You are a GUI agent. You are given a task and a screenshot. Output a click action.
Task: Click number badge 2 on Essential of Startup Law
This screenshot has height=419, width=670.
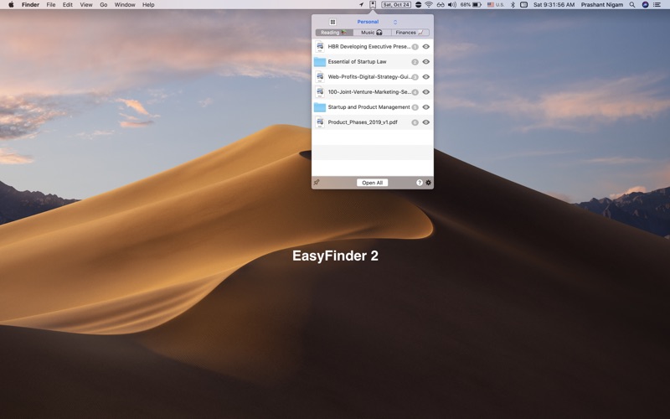415,62
